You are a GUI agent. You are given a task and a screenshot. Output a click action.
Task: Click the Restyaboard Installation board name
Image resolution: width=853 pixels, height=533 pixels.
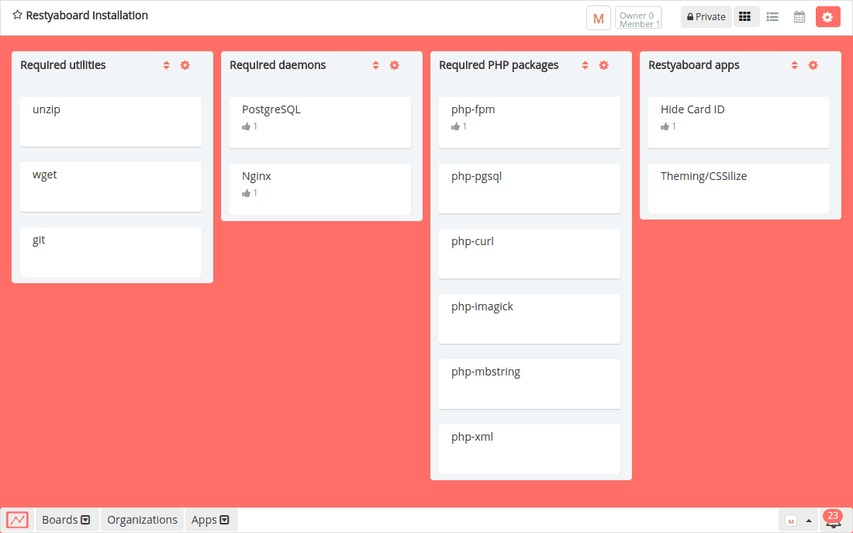[87, 16]
